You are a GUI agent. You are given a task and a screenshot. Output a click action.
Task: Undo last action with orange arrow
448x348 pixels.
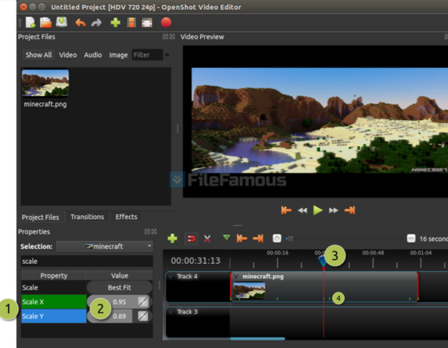pyautogui.click(x=81, y=22)
